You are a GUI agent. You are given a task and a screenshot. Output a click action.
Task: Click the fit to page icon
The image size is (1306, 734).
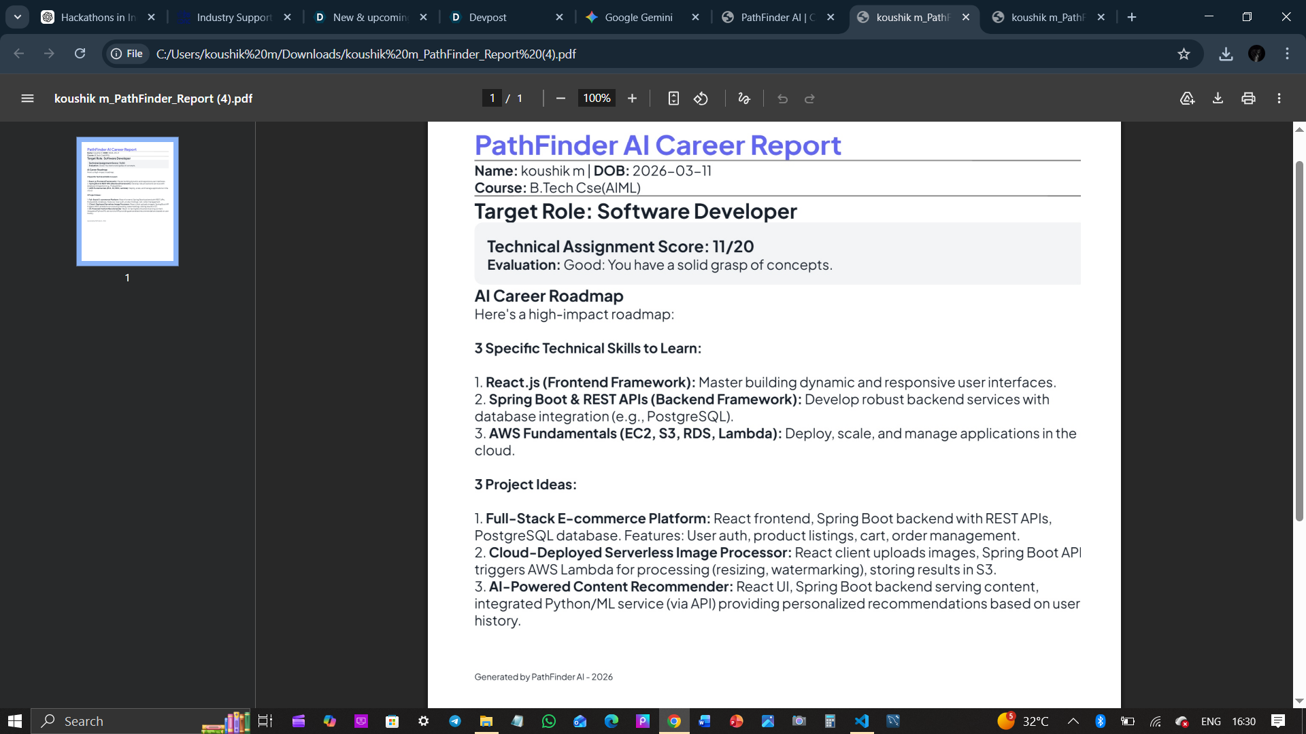pyautogui.click(x=673, y=99)
